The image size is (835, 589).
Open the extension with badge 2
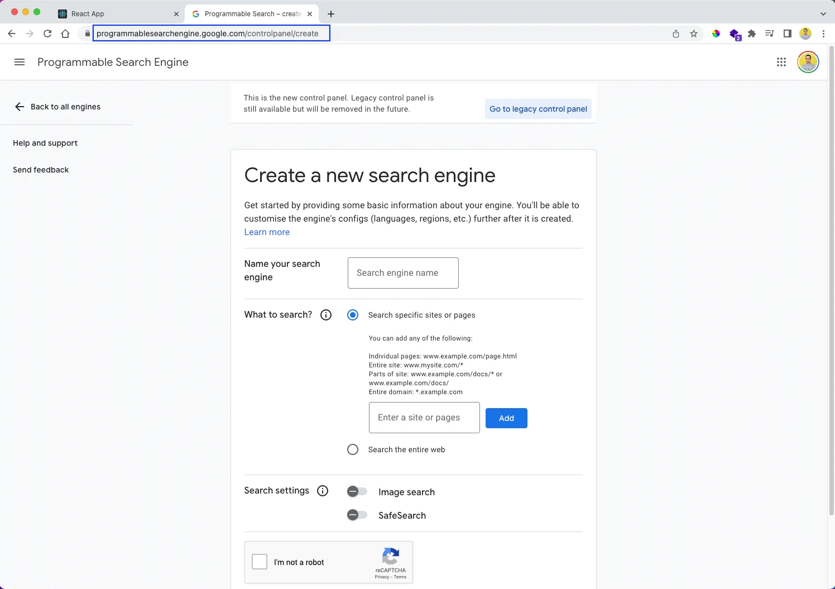click(735, 35)
